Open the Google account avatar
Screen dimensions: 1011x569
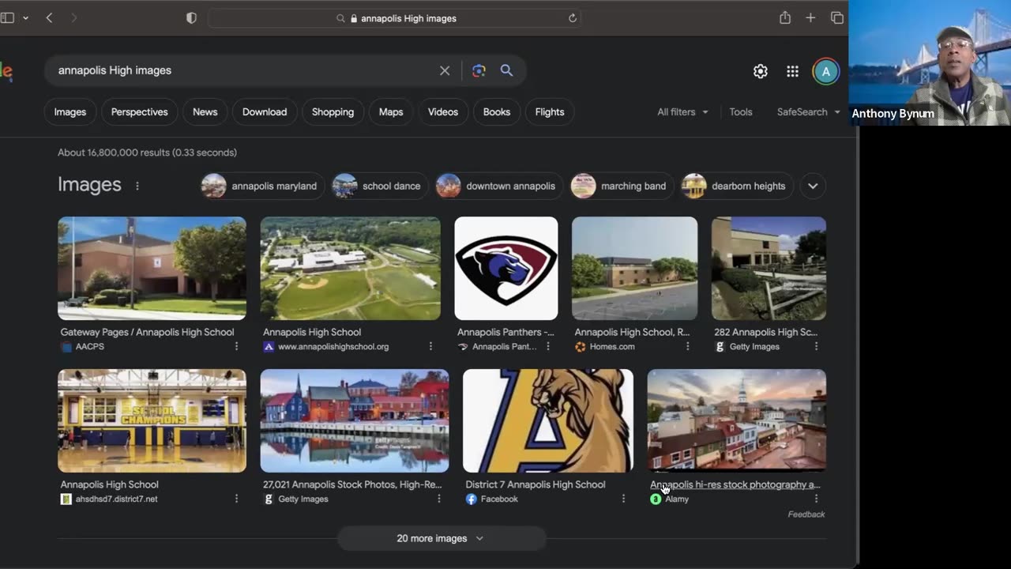pyautogui.click(x=825, y=72)
